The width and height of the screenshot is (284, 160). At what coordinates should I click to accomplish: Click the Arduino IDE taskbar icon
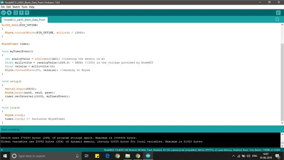click(x=148, y=156)
